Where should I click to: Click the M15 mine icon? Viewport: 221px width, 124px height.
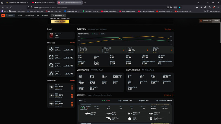130,119
